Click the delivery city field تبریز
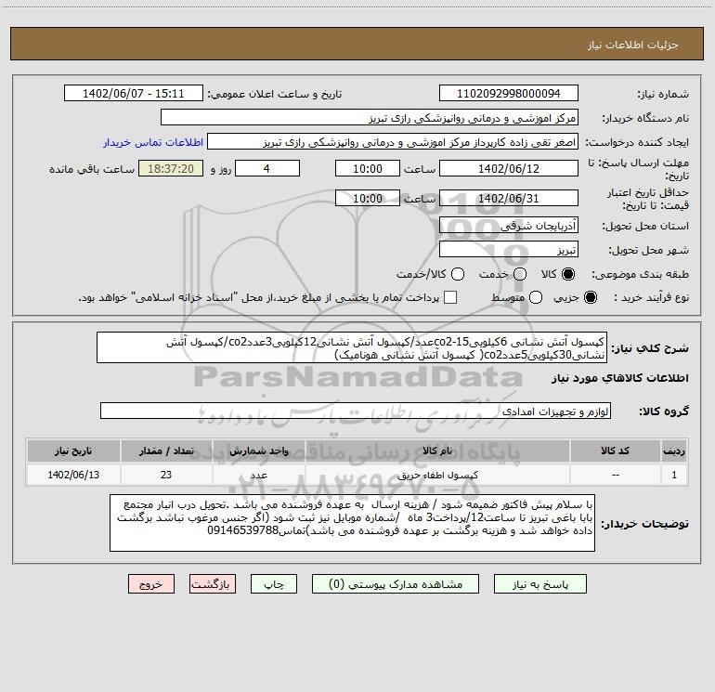715x692 pixels. pyautogui.click(x=509, y=250)
